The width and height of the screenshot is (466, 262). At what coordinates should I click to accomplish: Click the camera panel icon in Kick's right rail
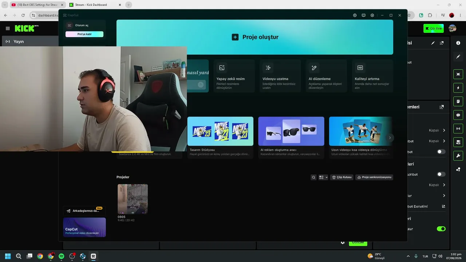pyautogui.click(x=458, y=142)
